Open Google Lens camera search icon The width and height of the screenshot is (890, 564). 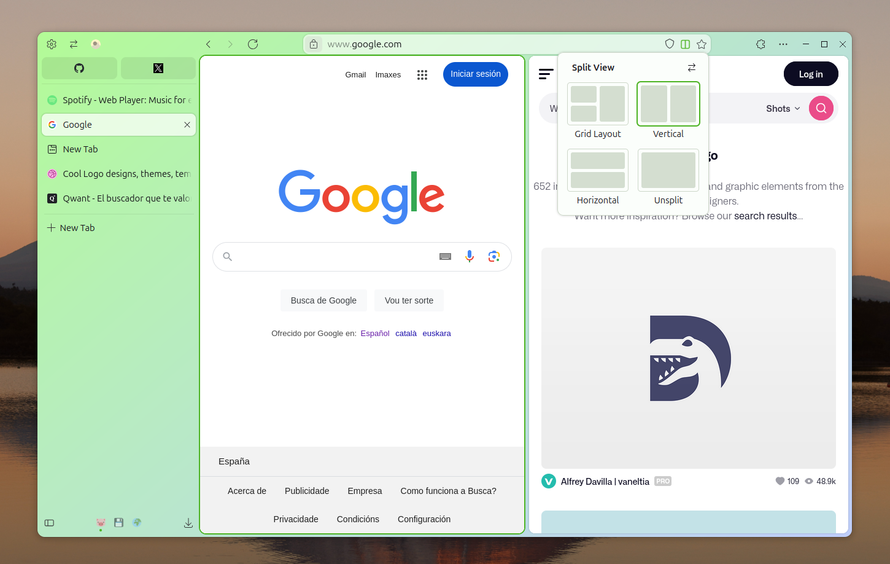(494, 256)
